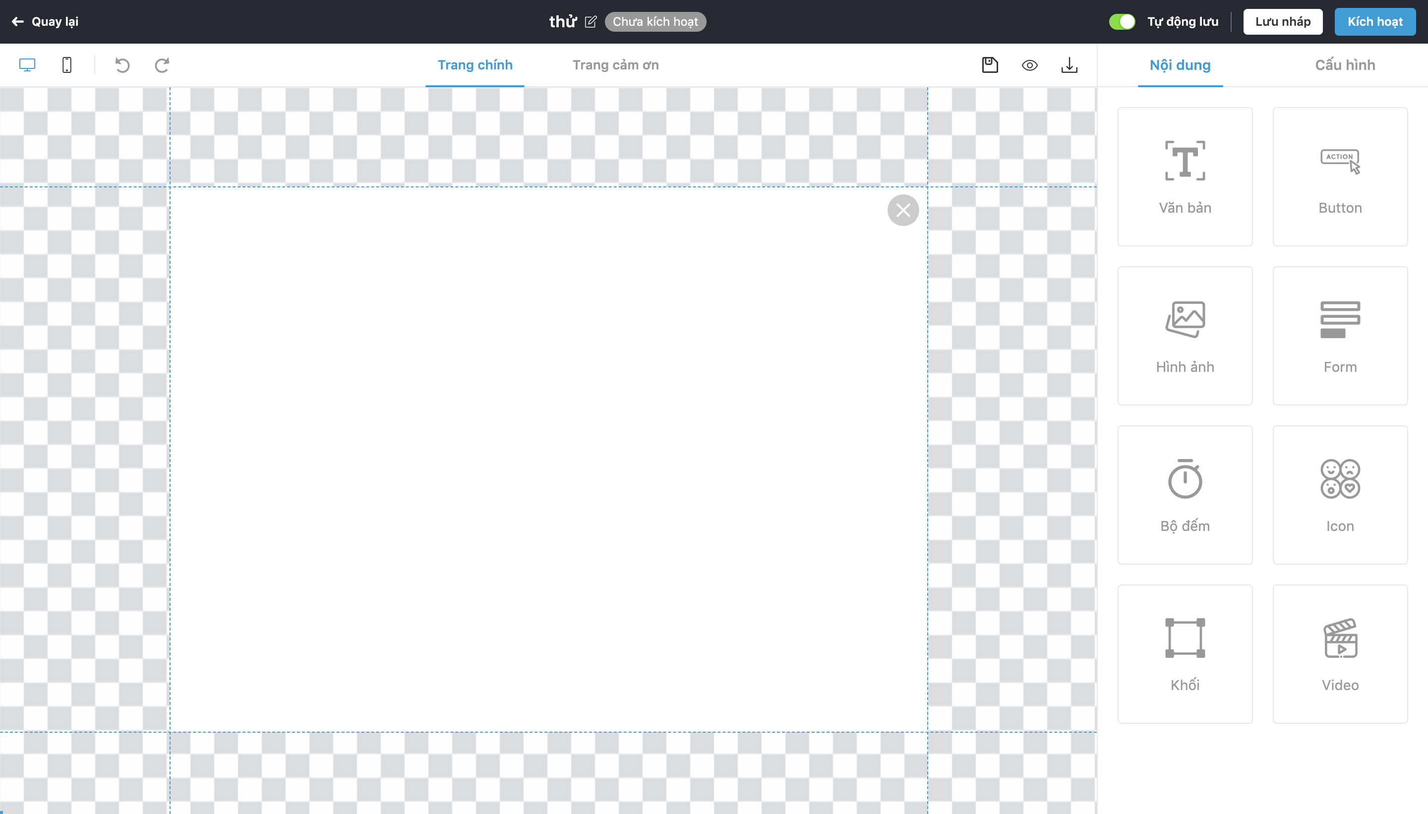Click the Lưu nháp button

(1283, 22)
